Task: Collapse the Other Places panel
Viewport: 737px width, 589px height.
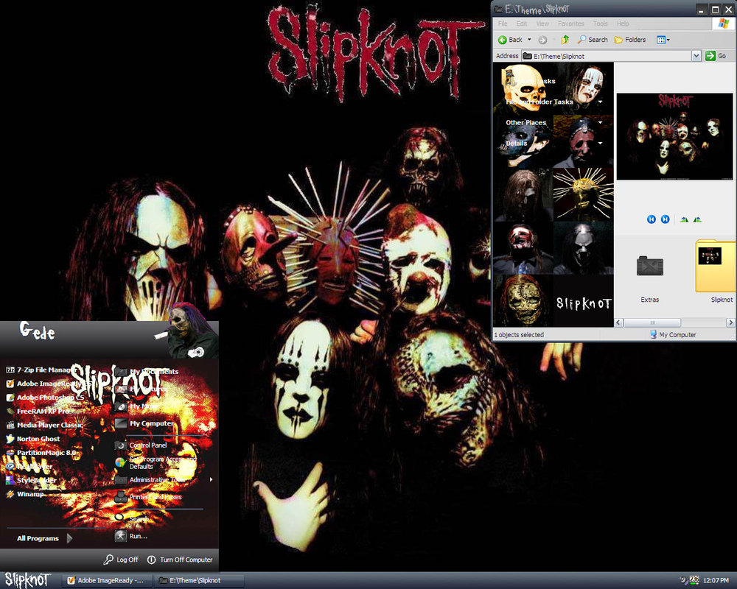Action: [600, 122]
